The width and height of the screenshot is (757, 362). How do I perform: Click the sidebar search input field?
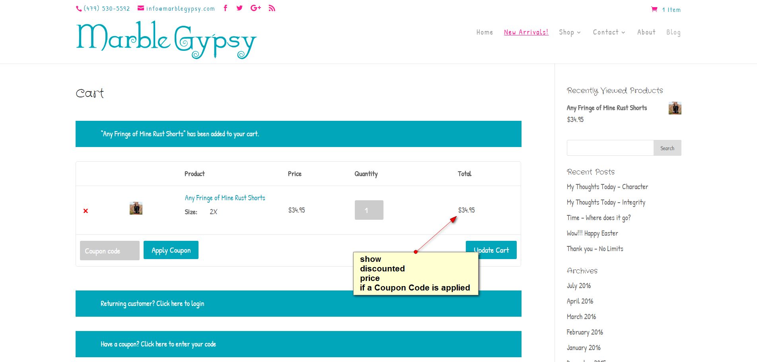tap(610, 148)
